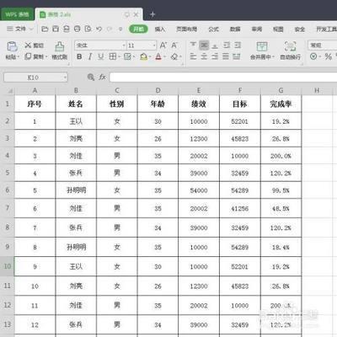Expand the 粘贴 paste options arrow
Image resolution: width=337 pixels, height=337 pixels.
click(x=19, y=57)
